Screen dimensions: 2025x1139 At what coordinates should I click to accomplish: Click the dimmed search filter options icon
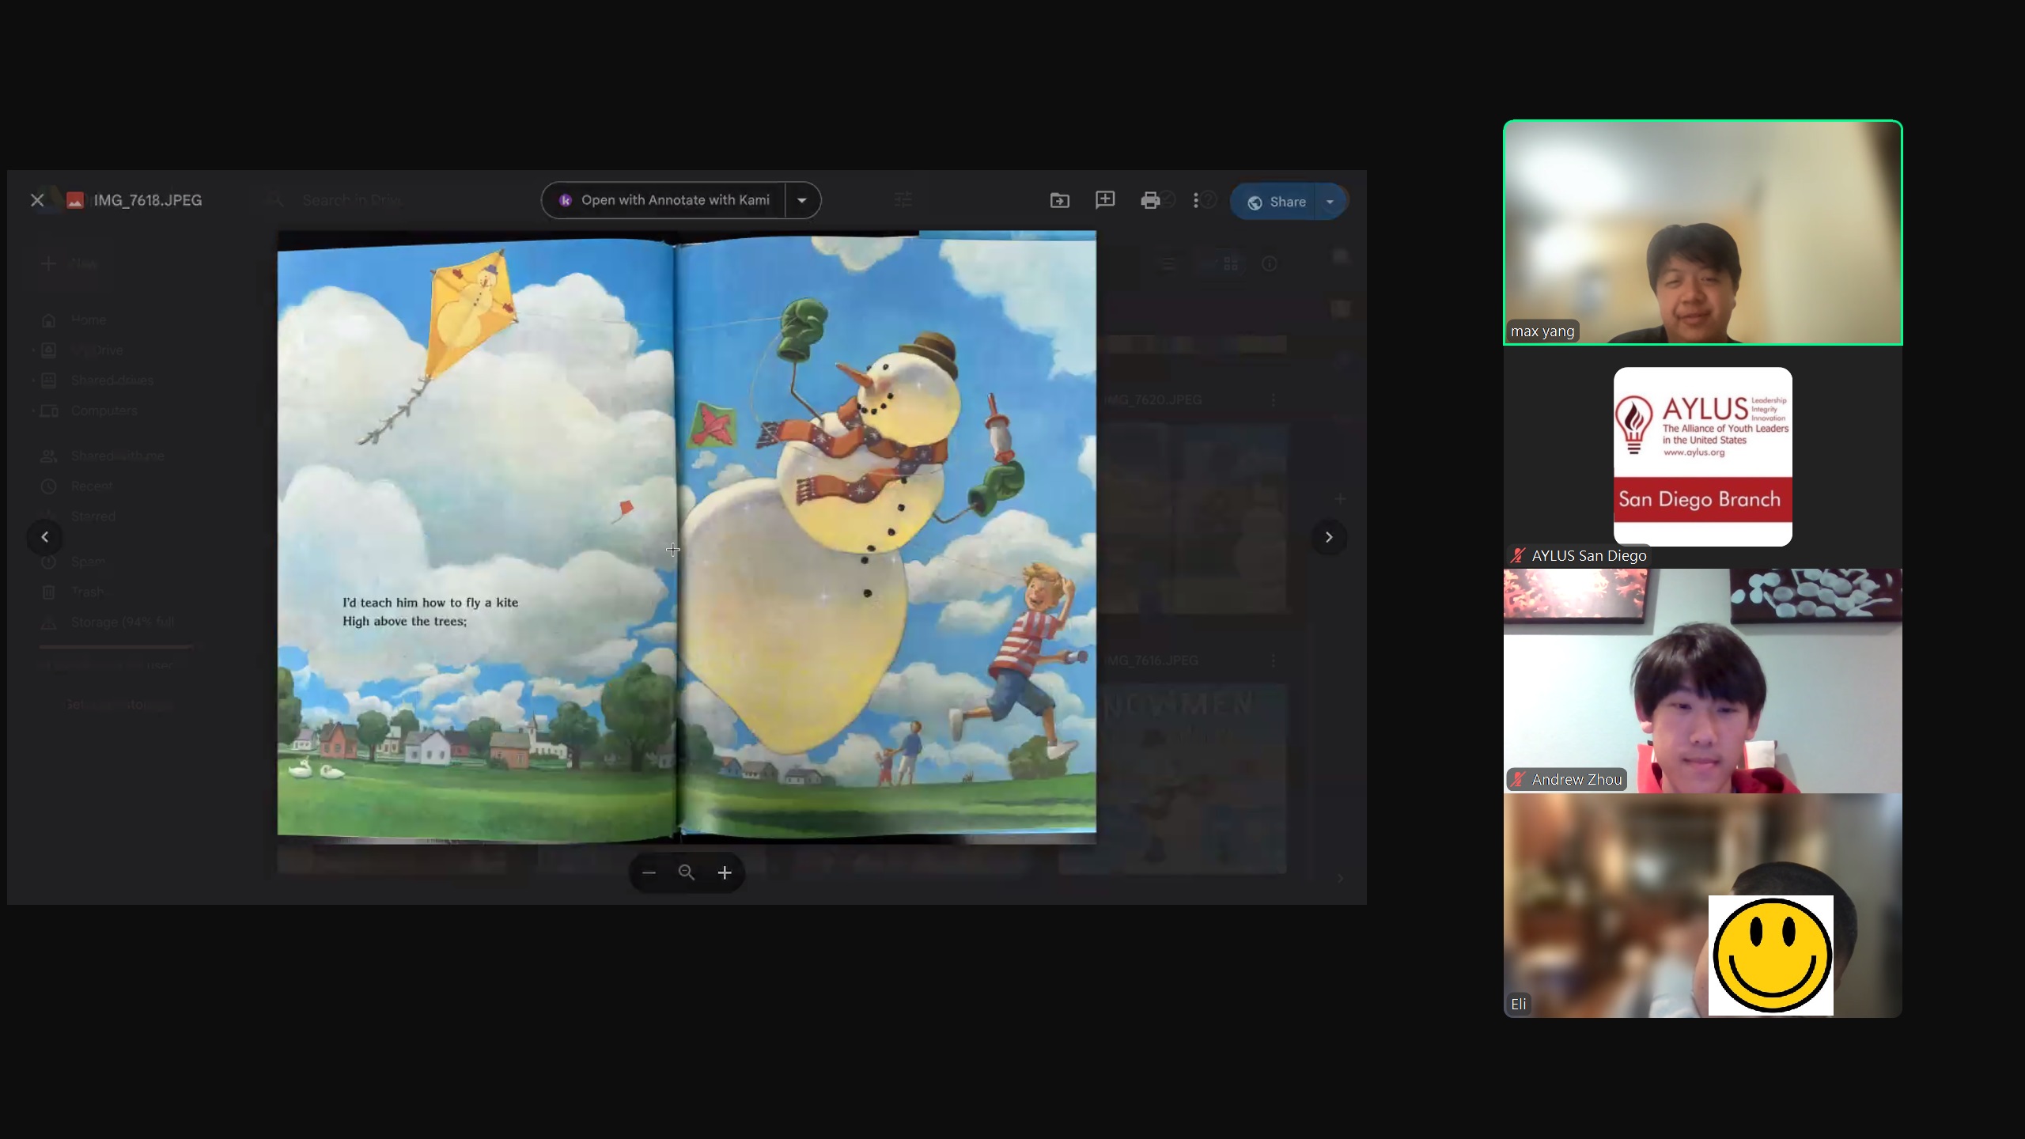point(903,200)
